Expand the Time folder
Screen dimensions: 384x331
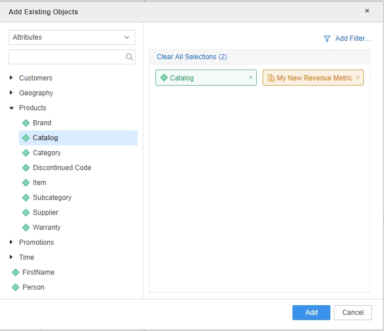click(12, 257)
